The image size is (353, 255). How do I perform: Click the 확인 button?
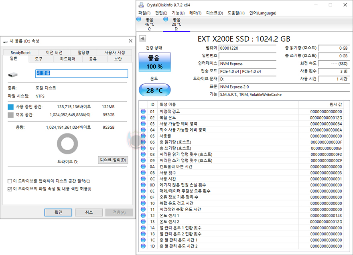(x=58, y=212)
